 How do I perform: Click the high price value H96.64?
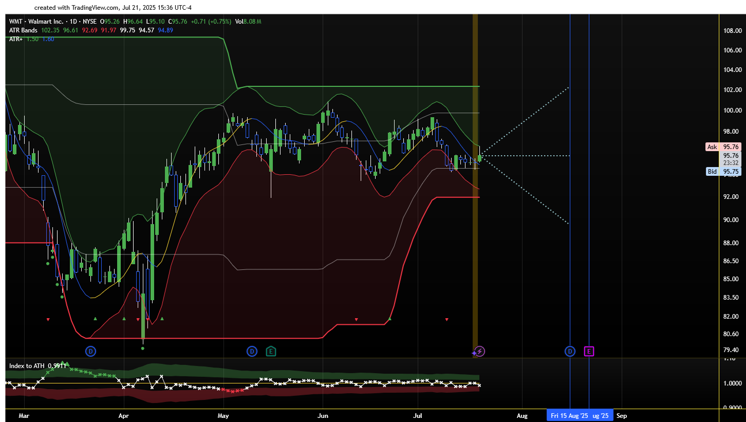point(133,22)
